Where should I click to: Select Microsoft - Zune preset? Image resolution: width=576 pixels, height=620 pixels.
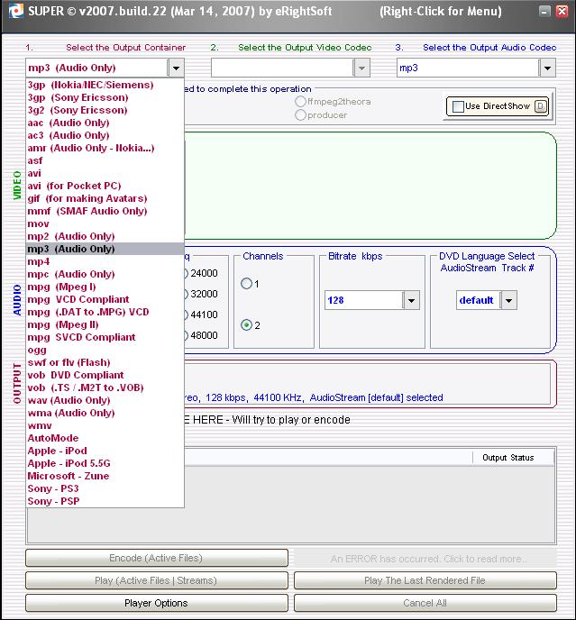105,476
